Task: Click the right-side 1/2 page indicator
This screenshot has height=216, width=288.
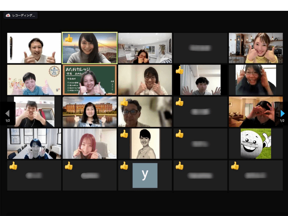Action: 282,121
